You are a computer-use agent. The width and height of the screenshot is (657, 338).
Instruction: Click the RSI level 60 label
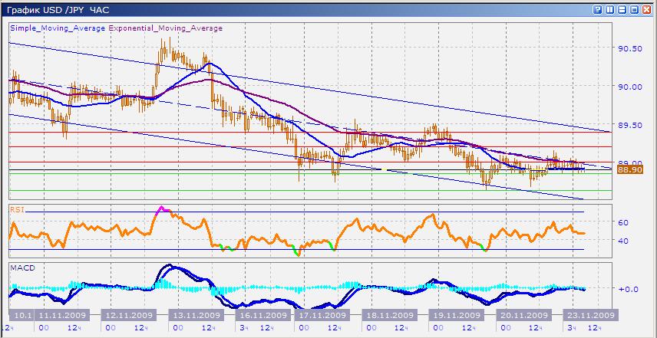point(623,222)
